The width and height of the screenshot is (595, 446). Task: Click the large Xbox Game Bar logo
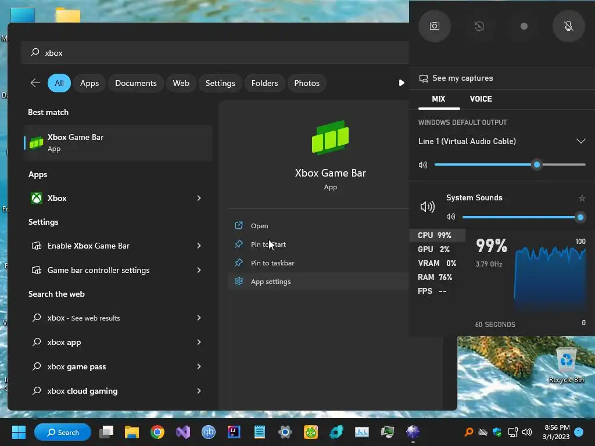(330, 138)
